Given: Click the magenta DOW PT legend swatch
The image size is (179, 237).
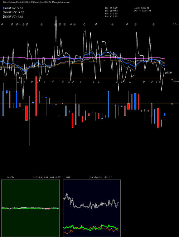Looking at the screenshot, I should coord(4,17).
